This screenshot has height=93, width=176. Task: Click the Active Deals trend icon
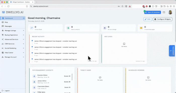(32, 28)
